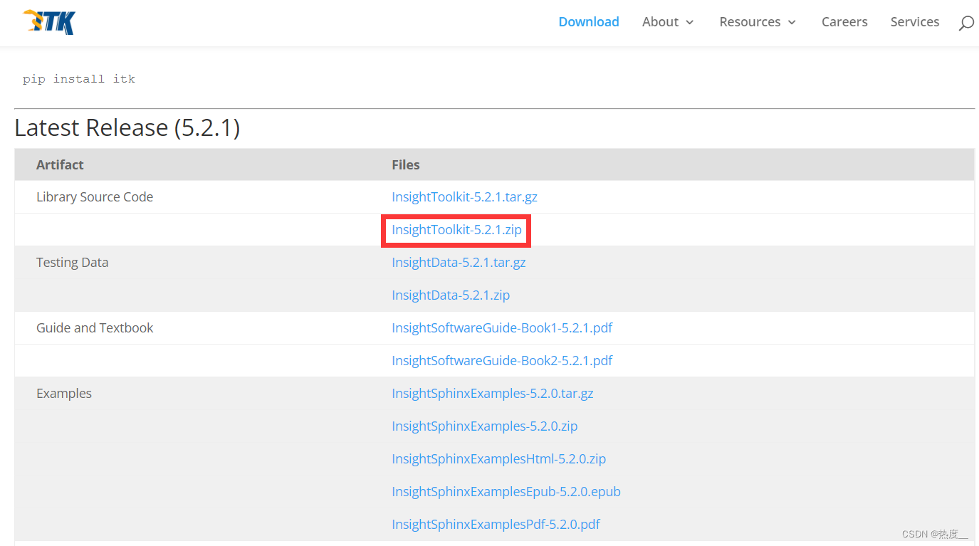Download InsightSphinxExamples-5.2.0.tar.gz

pyautogui.click(x=492, y=393)
